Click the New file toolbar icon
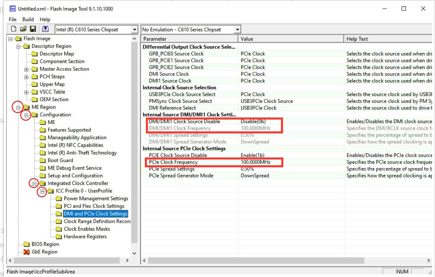This screenshot has height=277, width=435. pyautogui.click(x=14, y=29)
